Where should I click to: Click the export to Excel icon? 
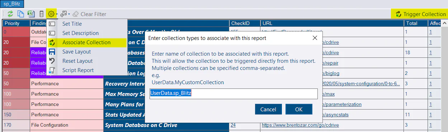click(x=31, y=14)
